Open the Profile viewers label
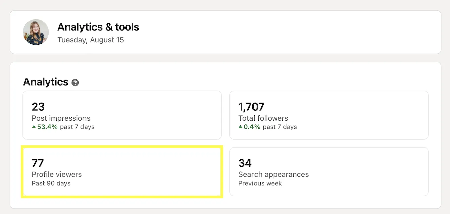Screen dimensions: 450x214 pyautogui.click(x=57, y=174)
